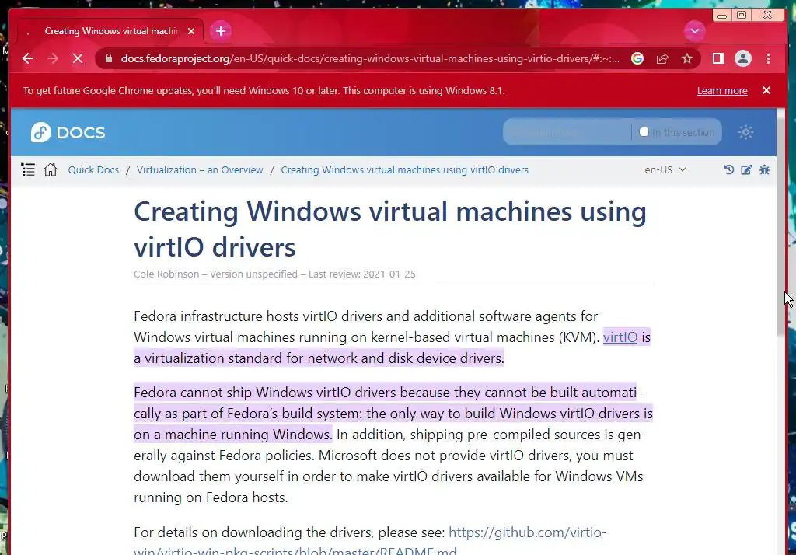
Task: Go back using the browser back arrow
Action: coord(28,58)
